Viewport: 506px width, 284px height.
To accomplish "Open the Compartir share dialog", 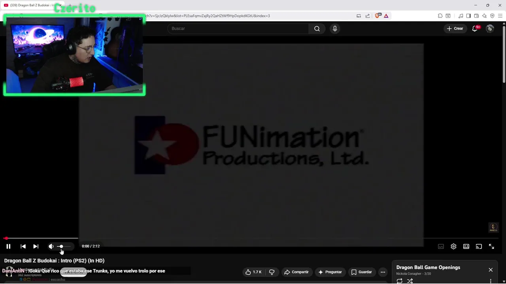I will 296,272.
